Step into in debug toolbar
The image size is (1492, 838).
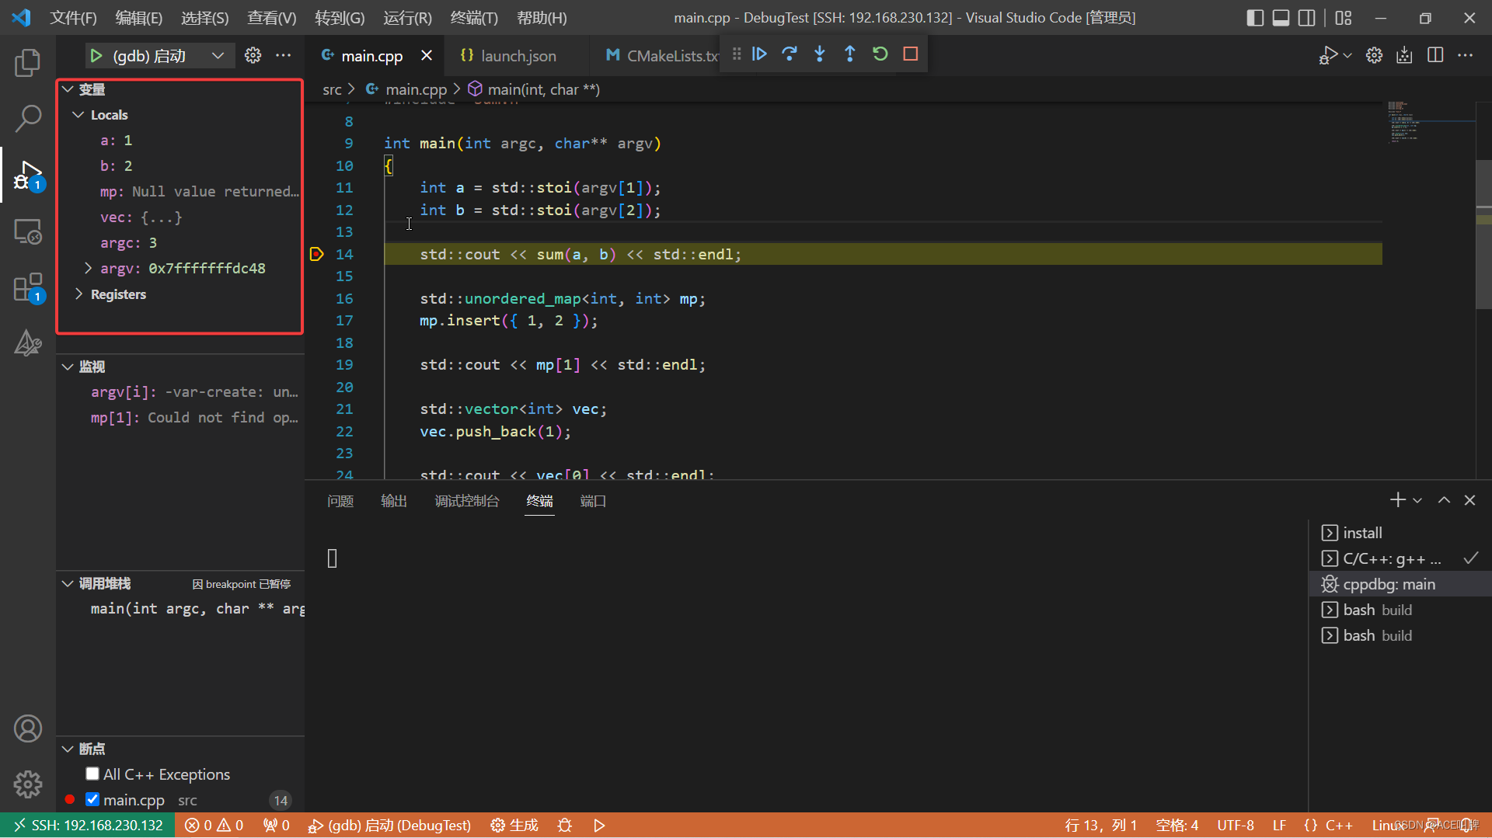(820, 54)
